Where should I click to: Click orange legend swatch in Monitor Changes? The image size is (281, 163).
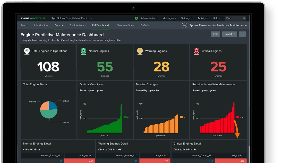pos(182,117)
